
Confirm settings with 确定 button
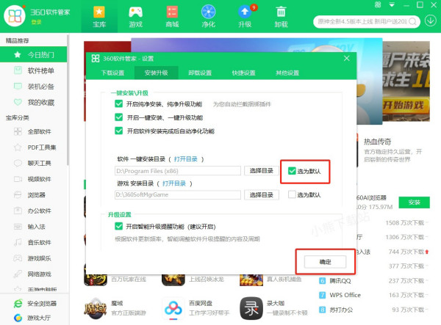point(325,262)
